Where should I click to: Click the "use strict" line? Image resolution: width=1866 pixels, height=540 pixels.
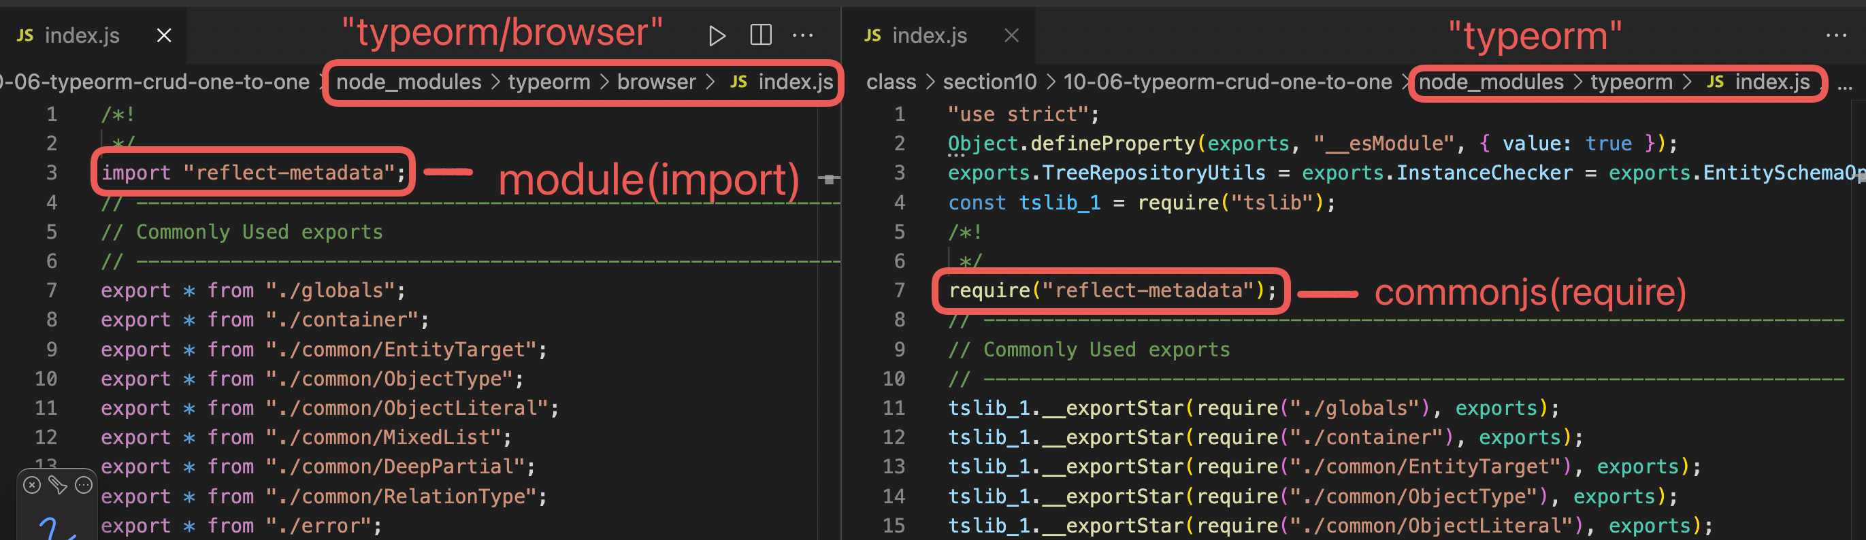pyautogui.click(x=1024, y=114)
